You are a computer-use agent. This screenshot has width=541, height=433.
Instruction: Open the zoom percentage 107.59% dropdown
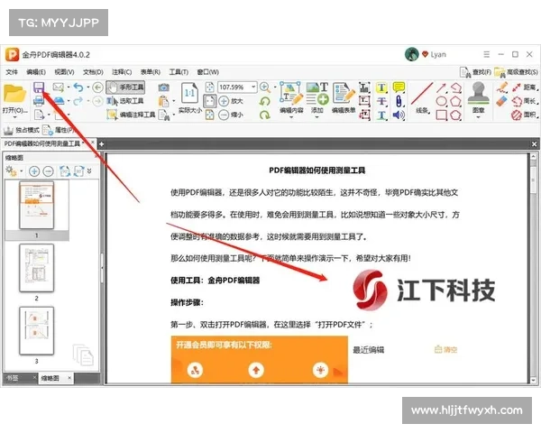[253, 87]
